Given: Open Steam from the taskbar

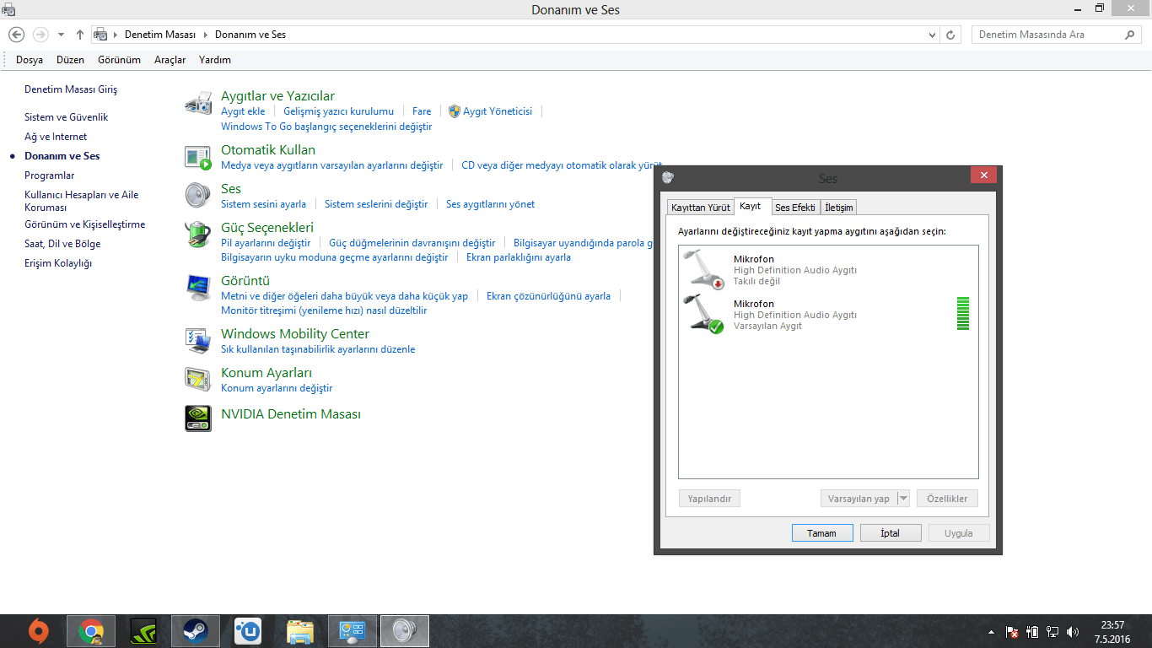Looking at the screenshot, I should point(196,631).
